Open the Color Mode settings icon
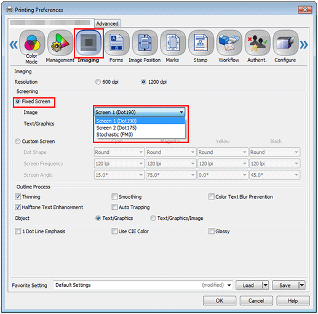This screenshot has height=314, width=318. click(x=32, y=43)
